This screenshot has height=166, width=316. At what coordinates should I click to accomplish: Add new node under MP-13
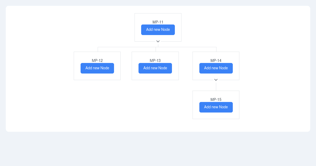[155, 68]
